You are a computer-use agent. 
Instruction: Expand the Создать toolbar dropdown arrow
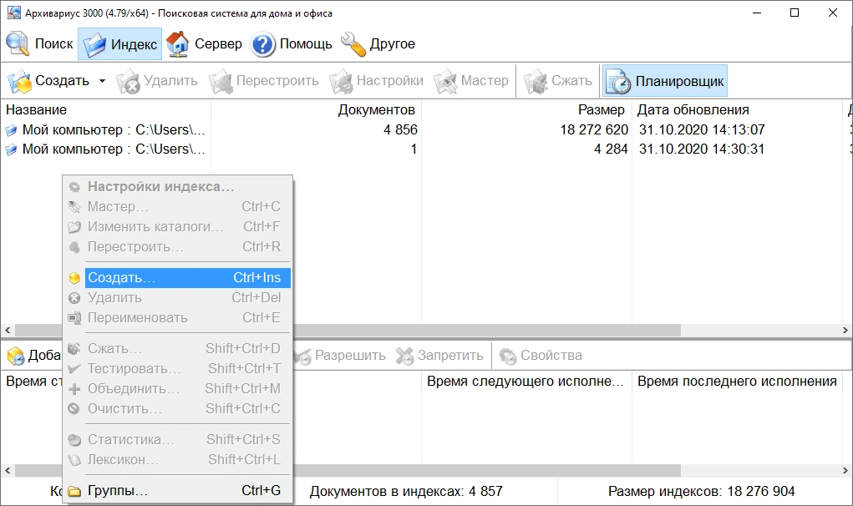click(102, 81)
